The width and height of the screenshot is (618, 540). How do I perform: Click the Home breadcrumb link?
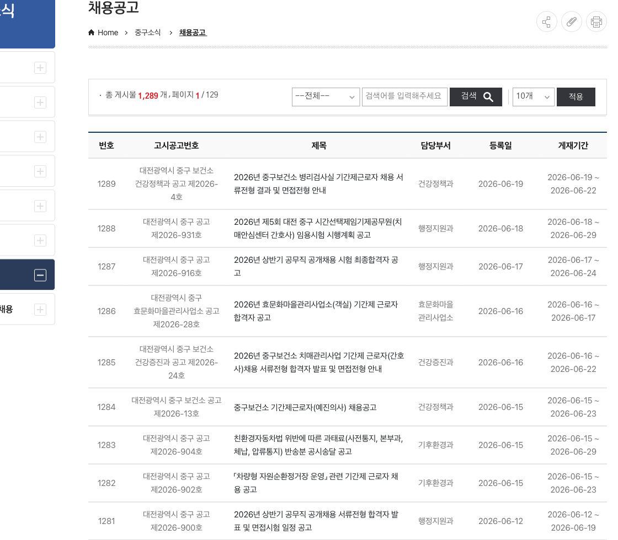(x=103, y=33)
